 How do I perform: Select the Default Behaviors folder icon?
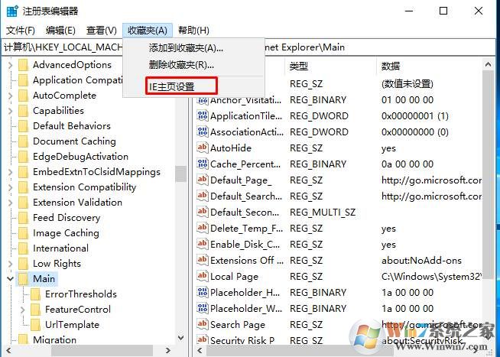pyautogui.click(x=23, y=126)
